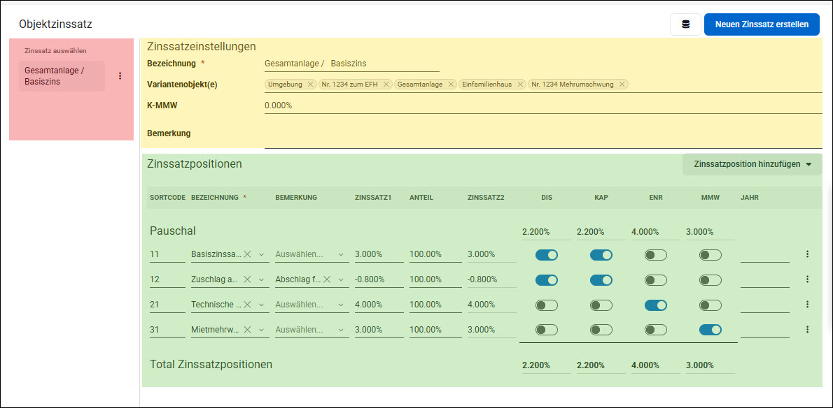
Task: Disable ENR toggle in row 21
Action: (x=656, y=305)
